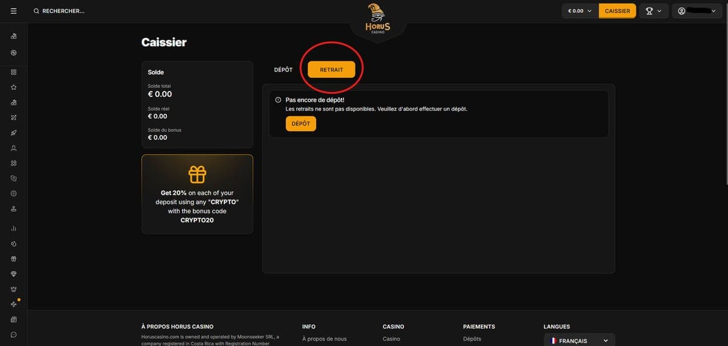Screen dimensions: 728x346
Task: Open the sports ball sidebar icon
Action: (13, 53)
